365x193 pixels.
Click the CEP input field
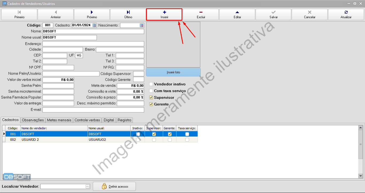pyautogui.click(x=55, y=55)
